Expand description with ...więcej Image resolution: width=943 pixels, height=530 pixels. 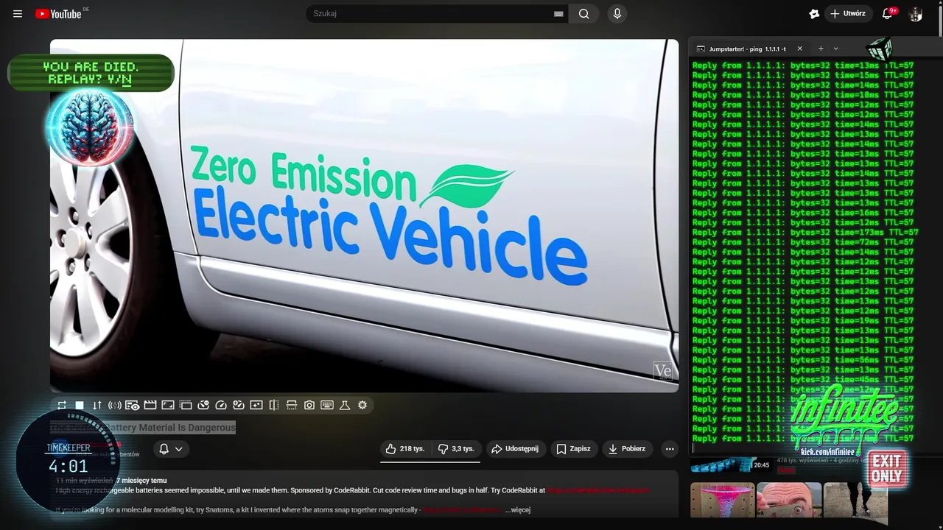[517, 510]
